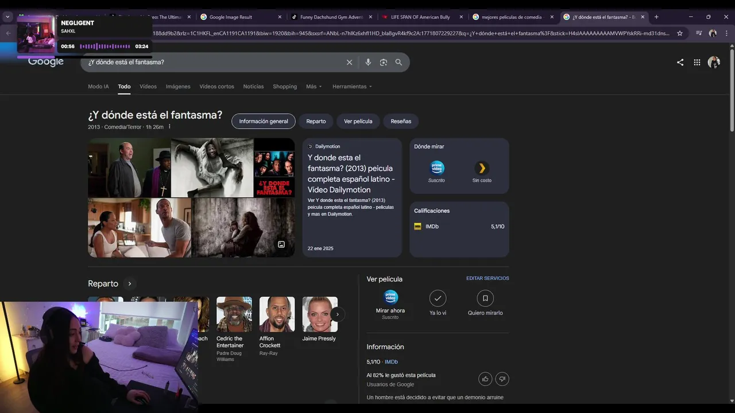Click the browser address bar URL
The width and height of the screenshot is (735, 413).
tap(411, 33)
